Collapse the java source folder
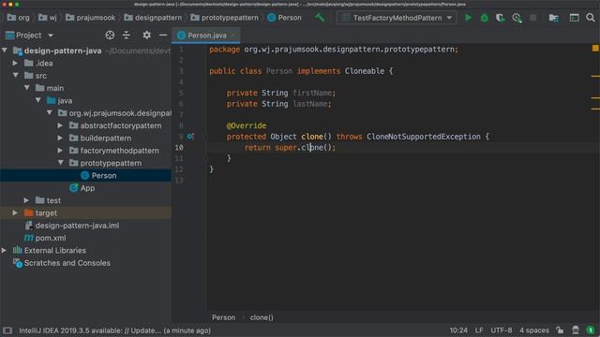The width and height of the screenshot is (600, 337). [38, 100]
